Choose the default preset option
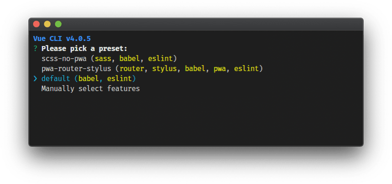 click(x=88, y=79)
